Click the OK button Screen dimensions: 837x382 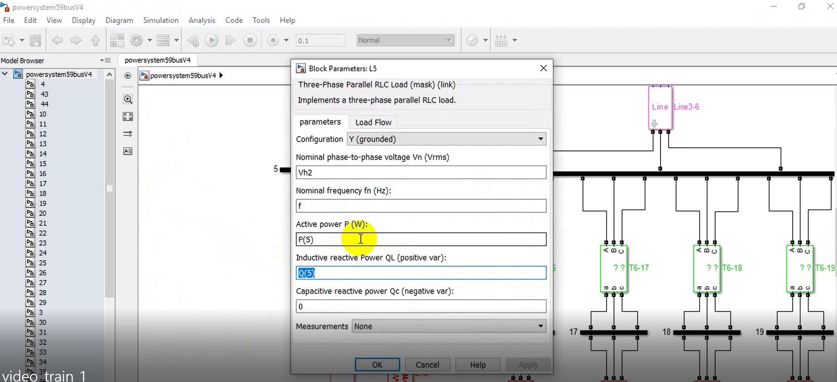(x=377, y=365)
